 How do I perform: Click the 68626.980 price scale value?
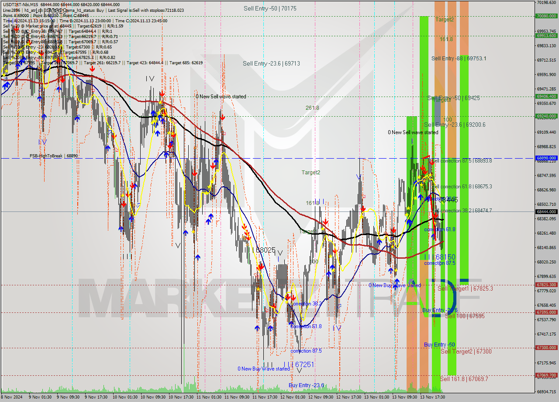546,190
